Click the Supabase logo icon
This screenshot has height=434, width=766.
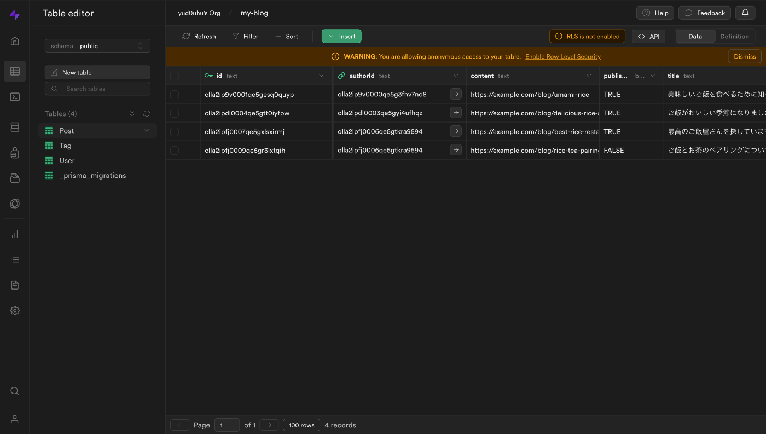[15, 15]
